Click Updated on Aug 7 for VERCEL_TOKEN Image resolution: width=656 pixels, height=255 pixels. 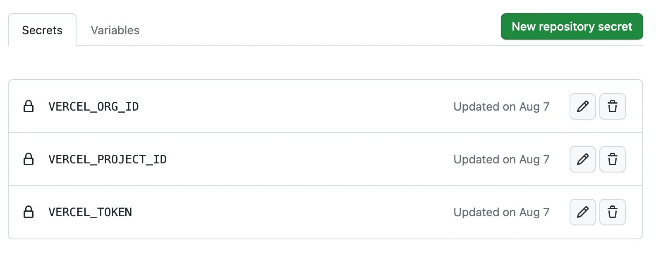[x=501, y=212]
